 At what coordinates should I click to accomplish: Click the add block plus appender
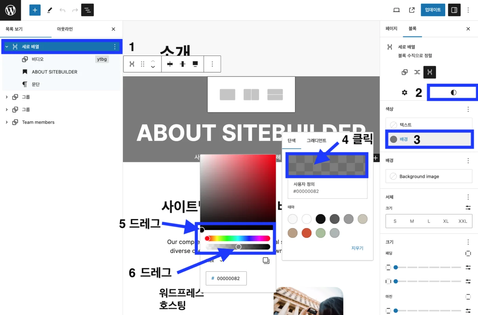click(376, 158)
